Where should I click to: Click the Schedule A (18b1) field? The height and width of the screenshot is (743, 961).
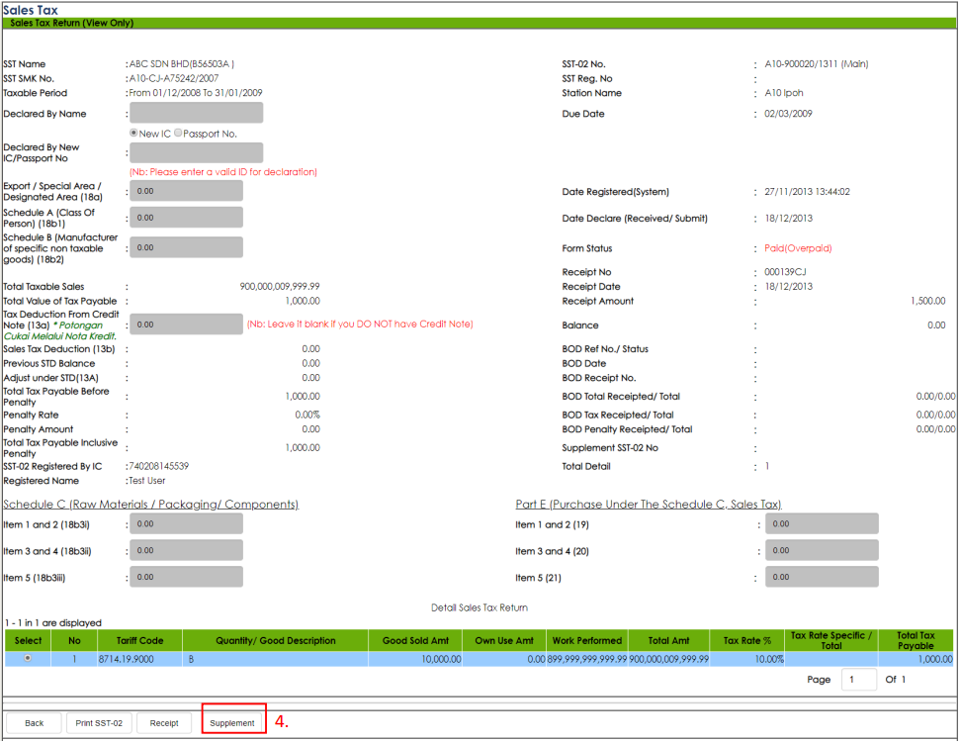(186, 218)
